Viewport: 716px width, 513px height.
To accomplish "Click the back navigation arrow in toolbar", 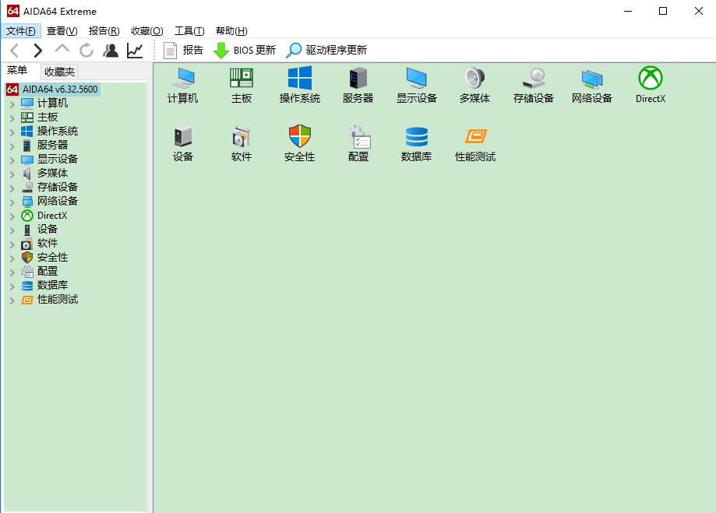I will click(x=15, y=50).
